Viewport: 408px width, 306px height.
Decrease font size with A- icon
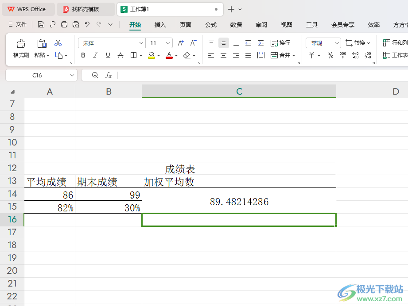coord(193,43)
